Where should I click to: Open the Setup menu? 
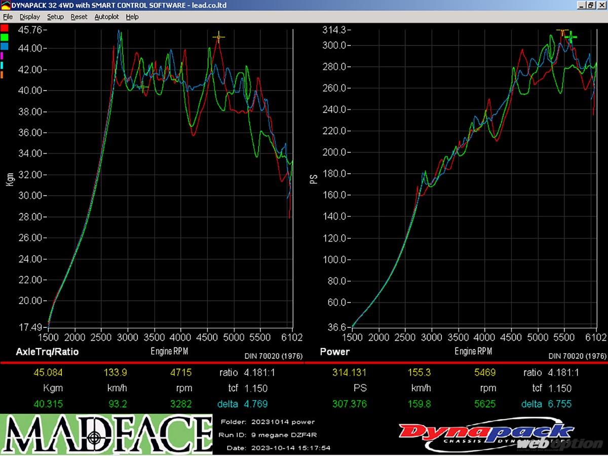55,17
